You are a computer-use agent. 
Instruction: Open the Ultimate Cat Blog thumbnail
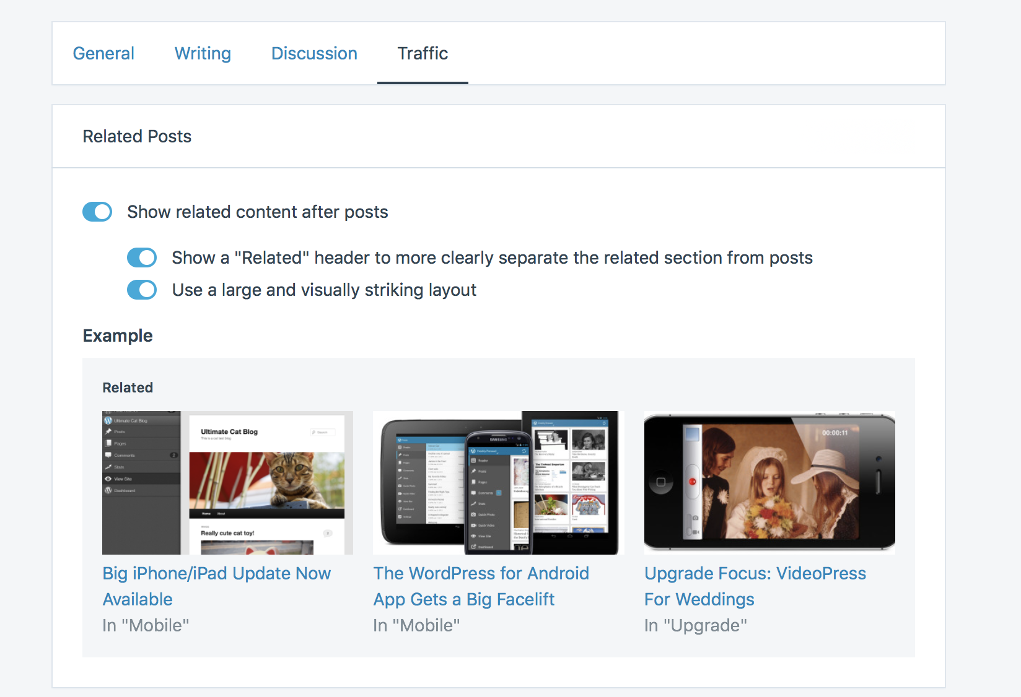pos(227,483)
